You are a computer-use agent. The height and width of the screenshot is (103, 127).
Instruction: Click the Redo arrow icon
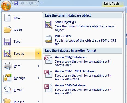point(31,3)
